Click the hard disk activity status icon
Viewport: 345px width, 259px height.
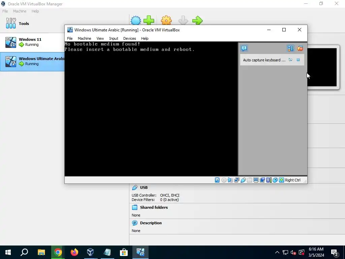point(217,180)
